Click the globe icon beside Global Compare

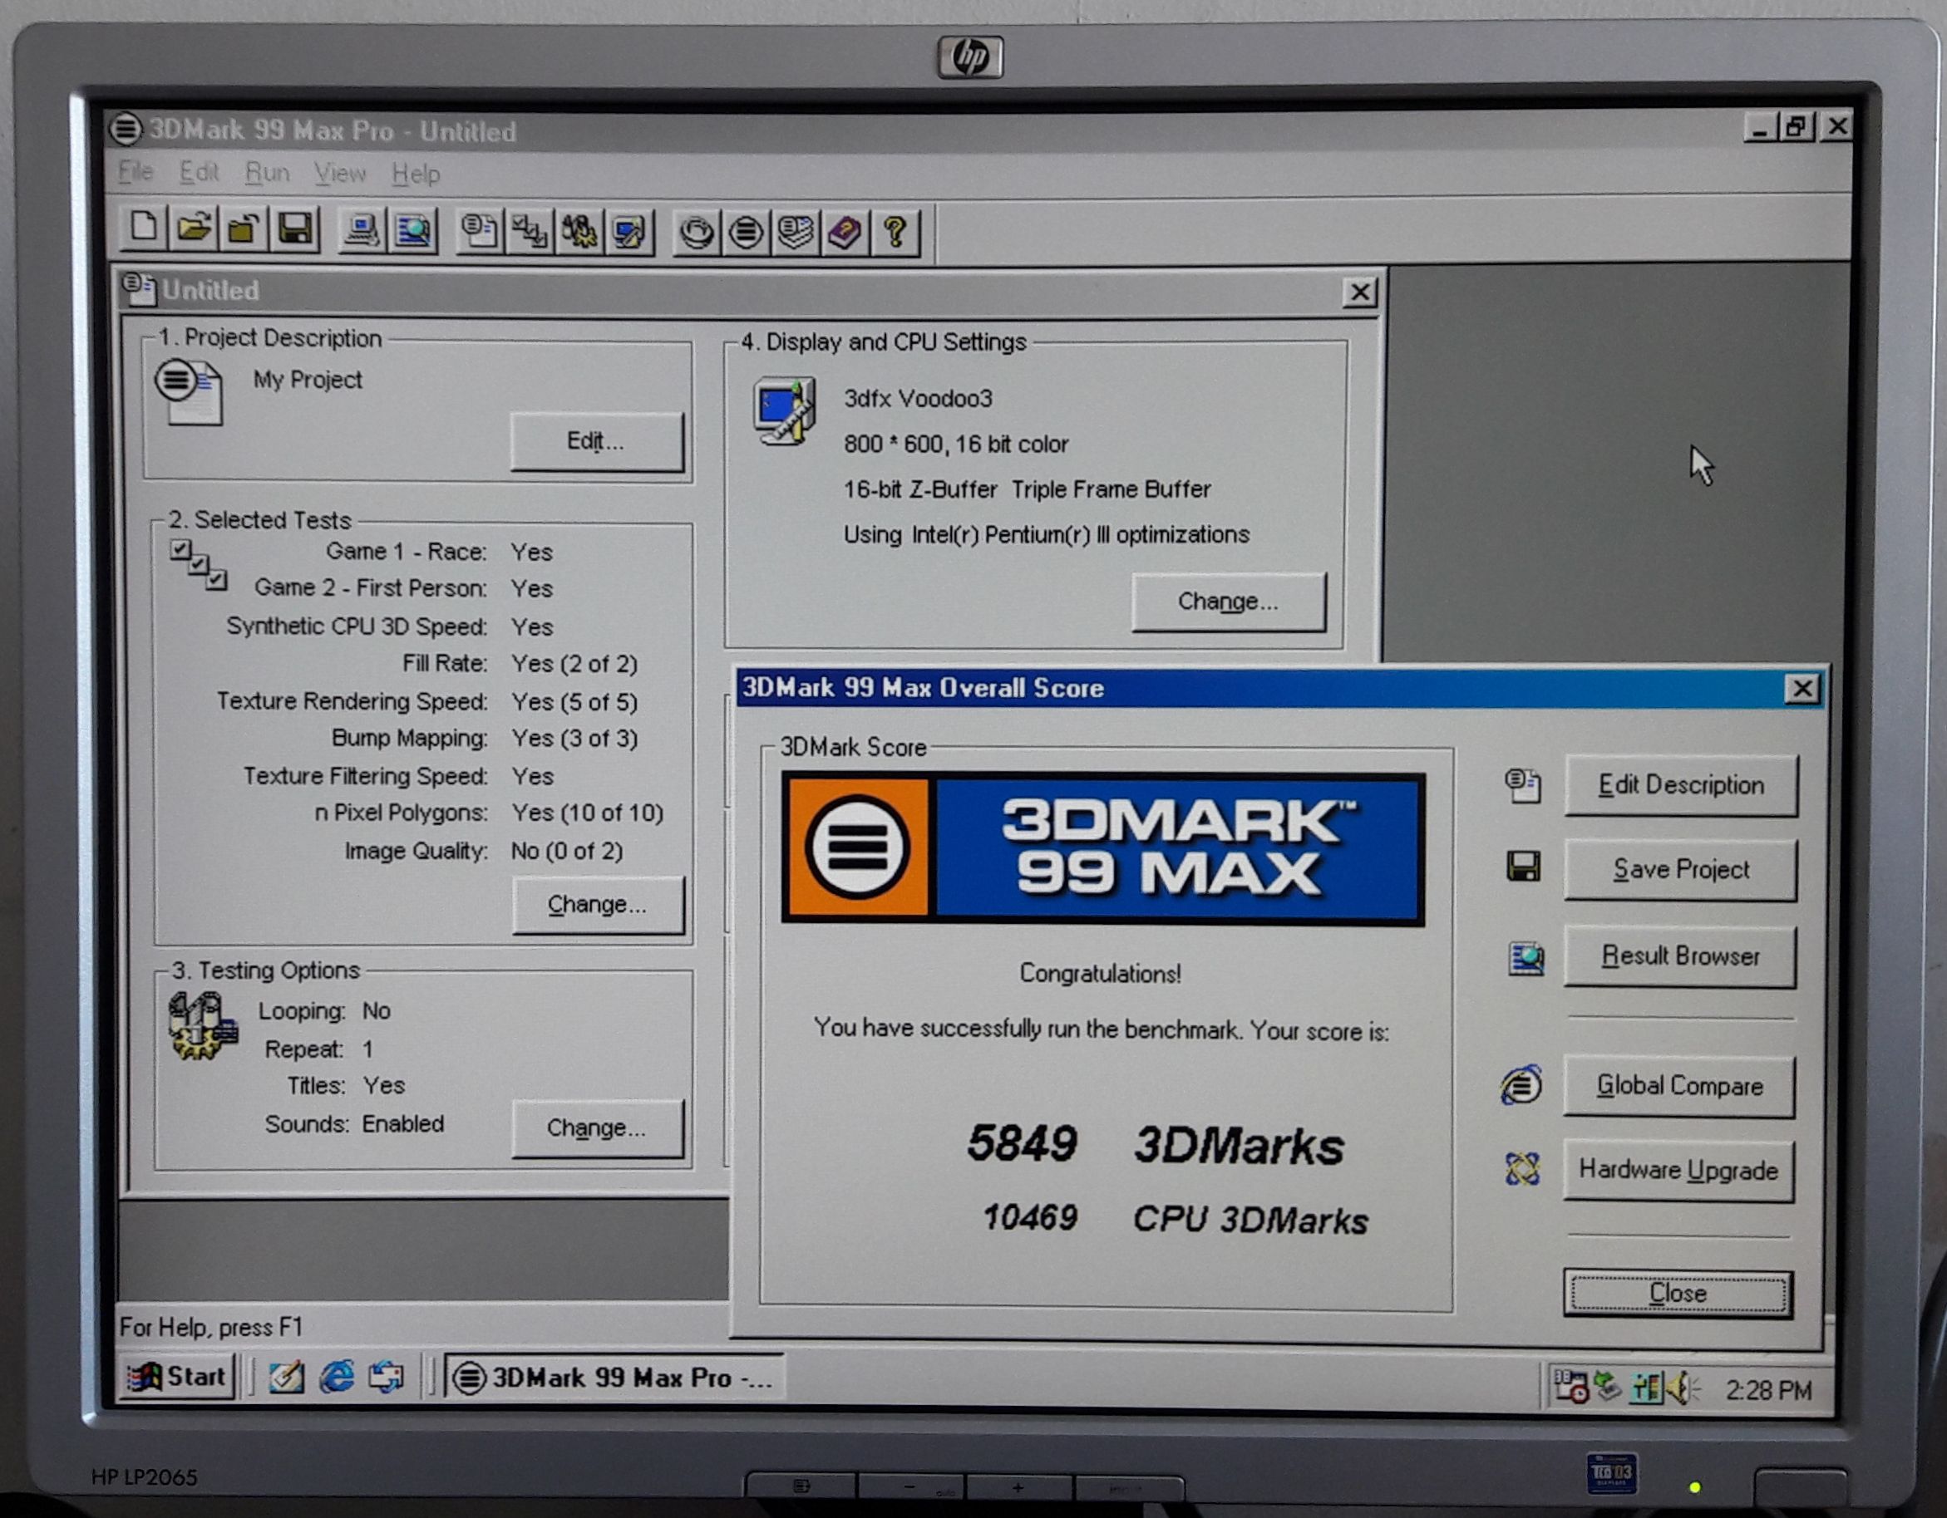click(1521, 1085)
